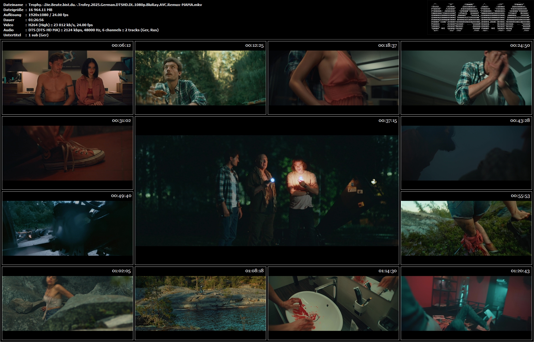Click the timestamp 00:55:53
The width and height of the screenshot is (534, 342).
click(520, 196)
